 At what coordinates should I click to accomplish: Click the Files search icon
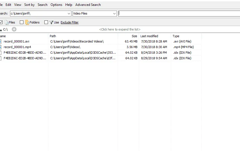6,22
